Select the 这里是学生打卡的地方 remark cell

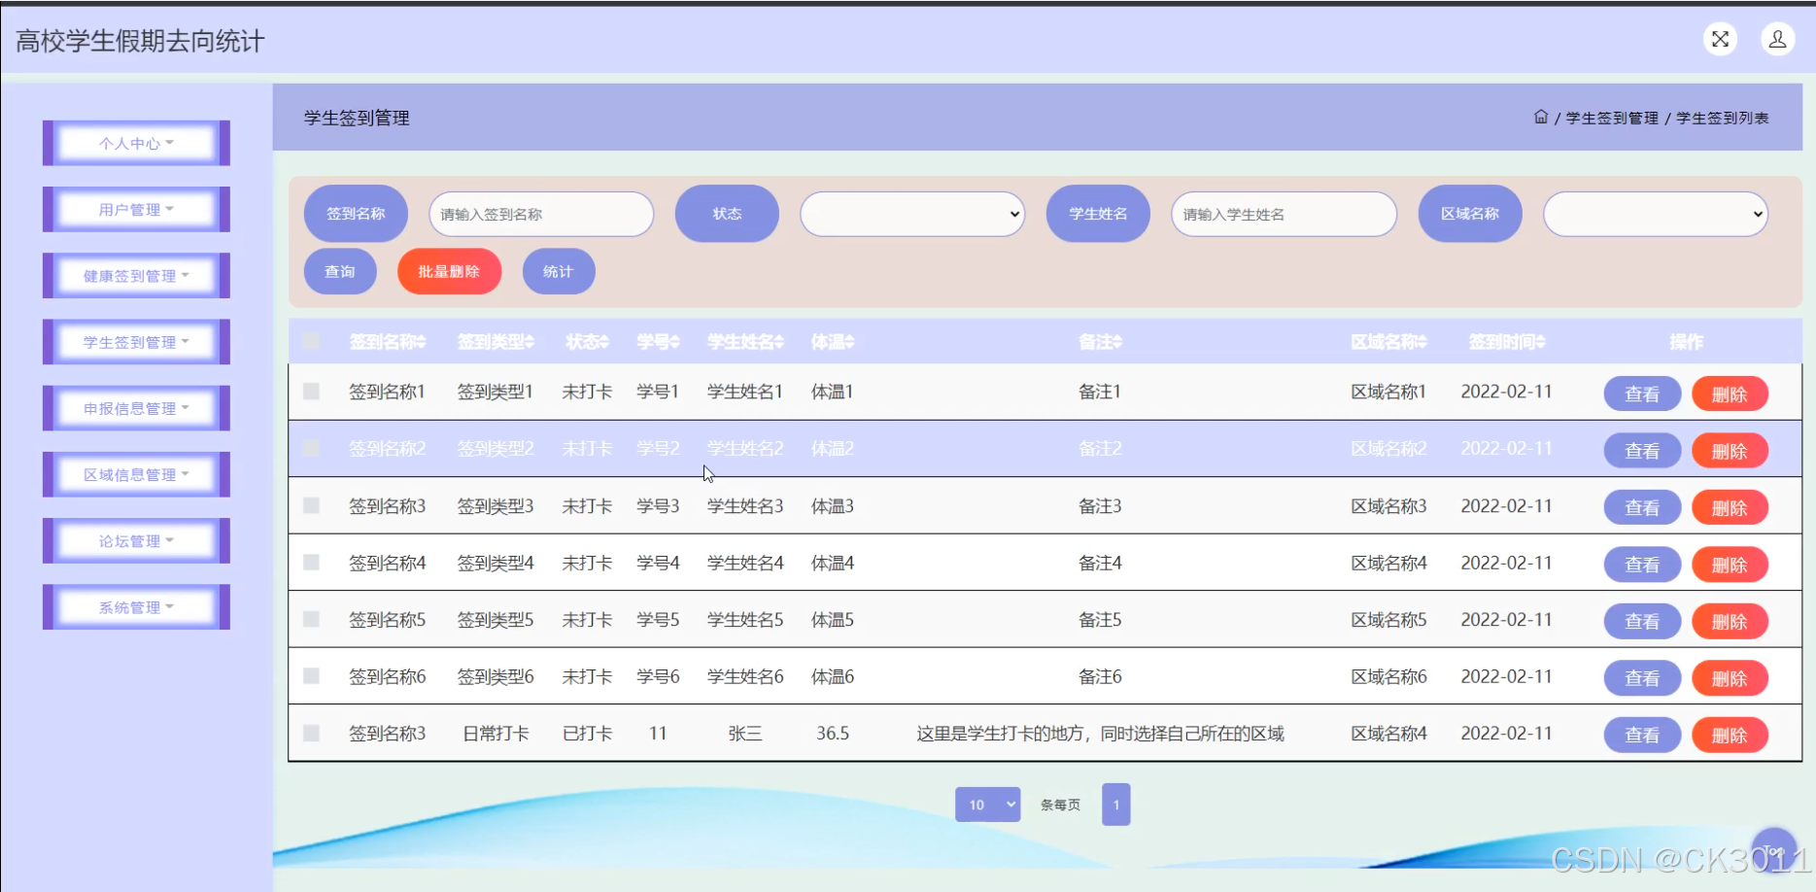click(1100, 734)
